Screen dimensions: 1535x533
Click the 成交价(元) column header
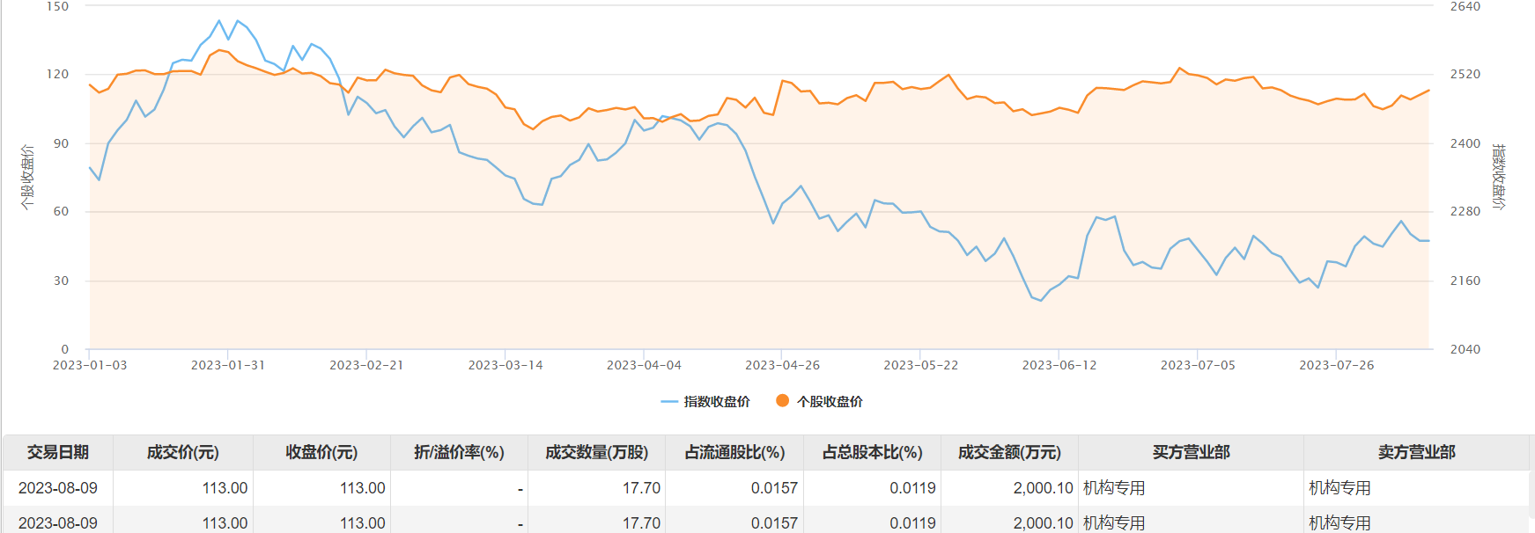click(183, 452)
